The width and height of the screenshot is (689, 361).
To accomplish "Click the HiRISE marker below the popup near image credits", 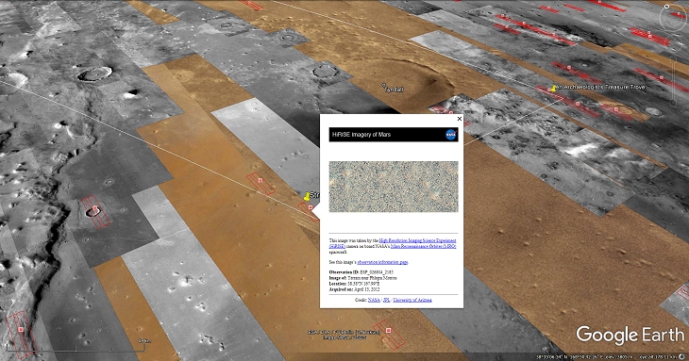I will [x=388, y=330].
